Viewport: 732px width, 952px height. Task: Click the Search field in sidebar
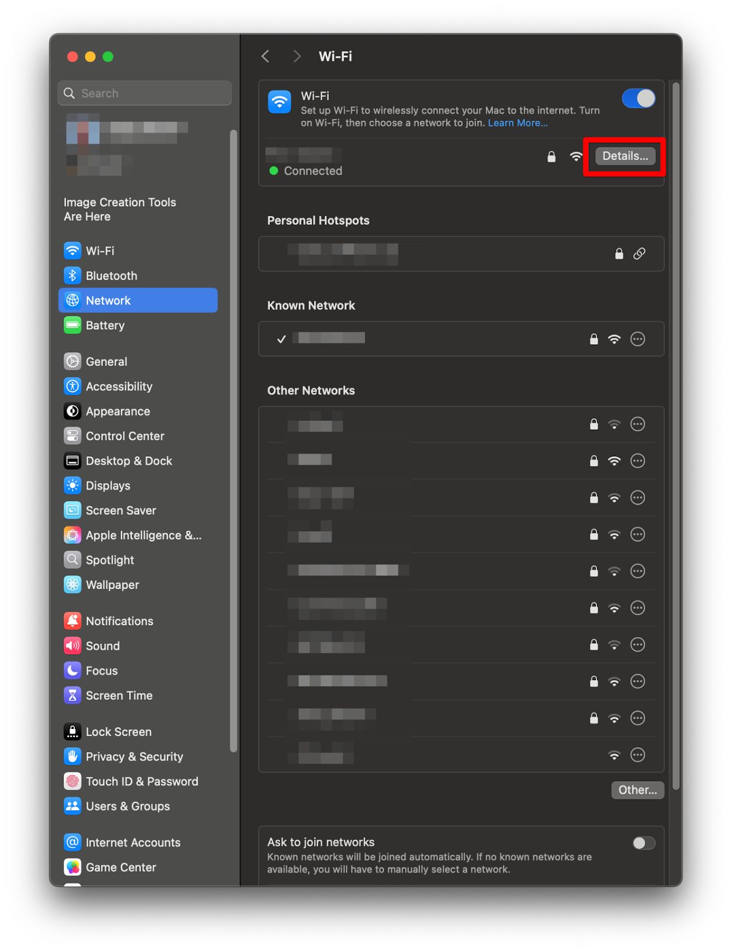coord(145,93)
